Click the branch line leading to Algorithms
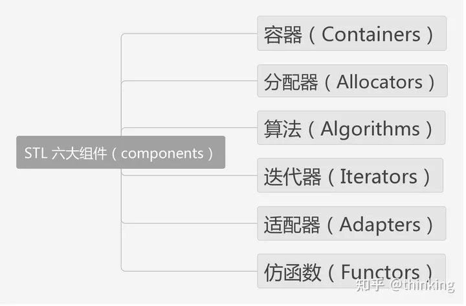The width and height of the screenshot is (466, 306). point(194,128)
